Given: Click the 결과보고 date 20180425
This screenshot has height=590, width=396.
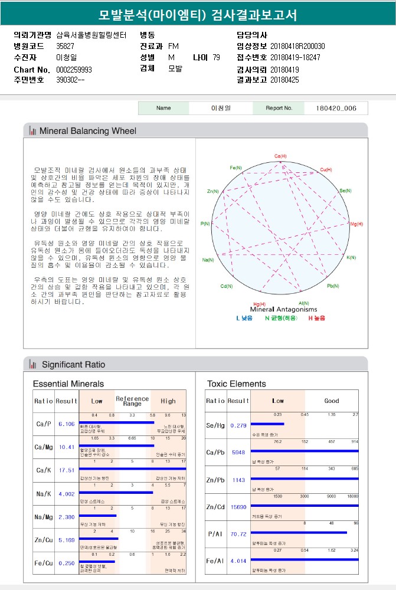Looking at the screenshot, I should pos(284,80).
